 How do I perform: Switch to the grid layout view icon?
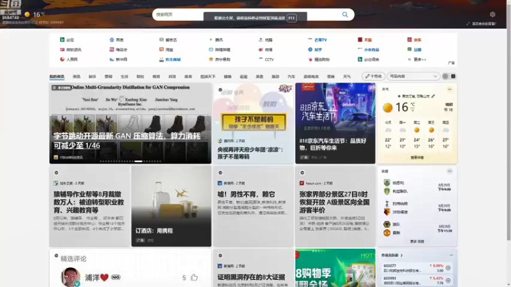click(x=445, y=76)
